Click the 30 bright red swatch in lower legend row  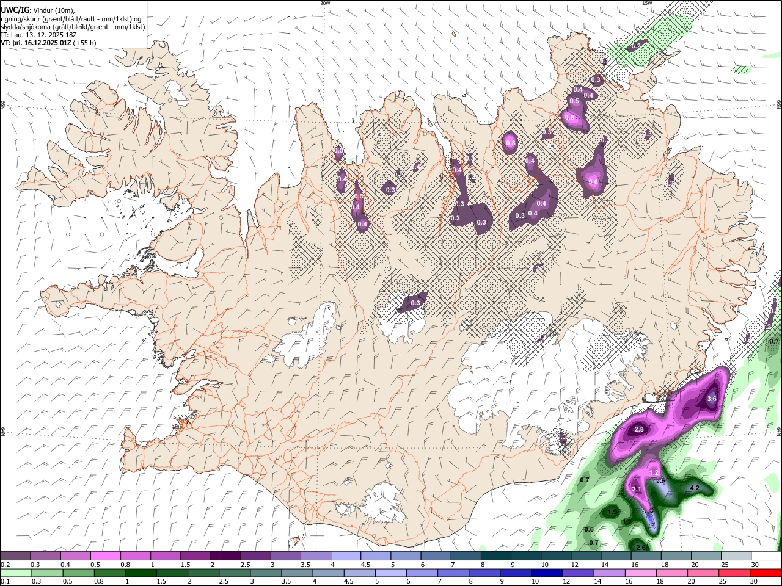(766, 573)
